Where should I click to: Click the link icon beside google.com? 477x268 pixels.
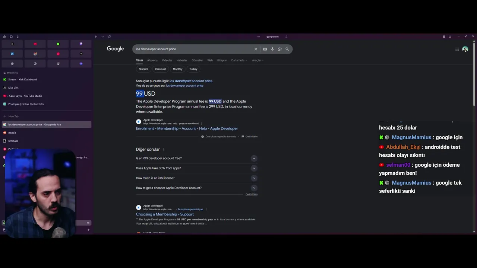pos(259,36)
